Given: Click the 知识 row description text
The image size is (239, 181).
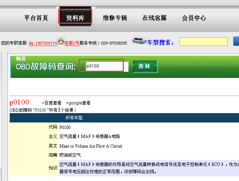Looking at the screenshot, I should point(149,168).
